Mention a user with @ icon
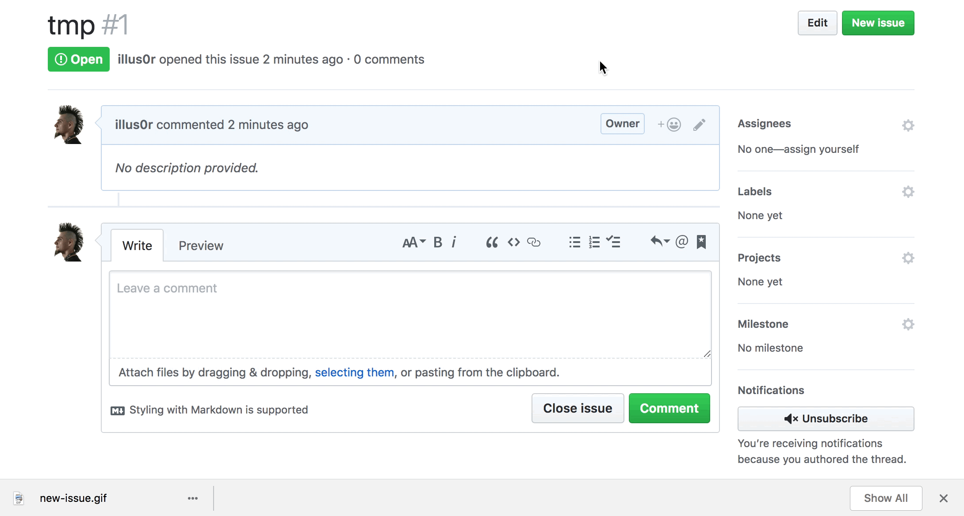Screen dimensions: 964x516 681,242
